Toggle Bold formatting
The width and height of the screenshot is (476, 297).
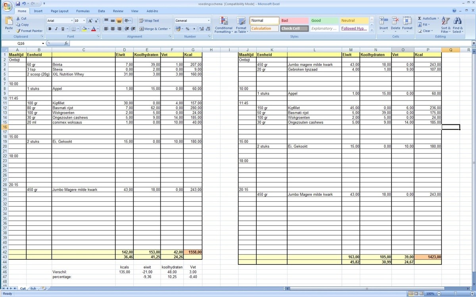(50, 29)
